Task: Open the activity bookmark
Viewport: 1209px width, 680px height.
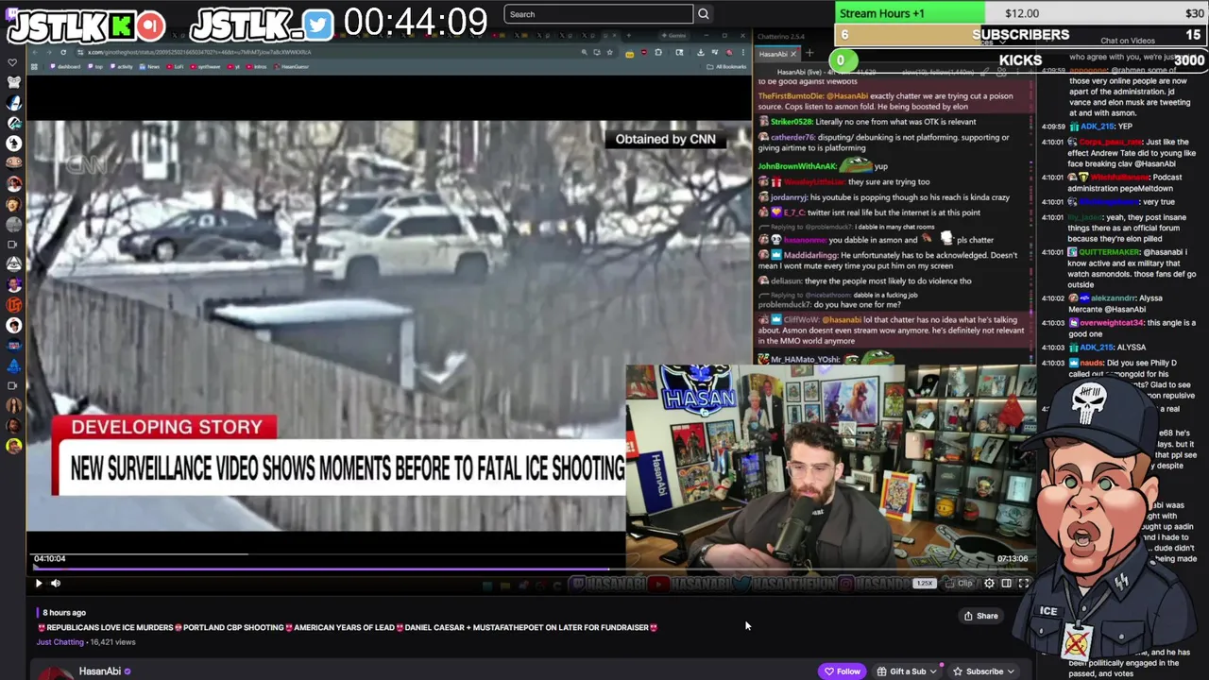Action: coord(121,67)
